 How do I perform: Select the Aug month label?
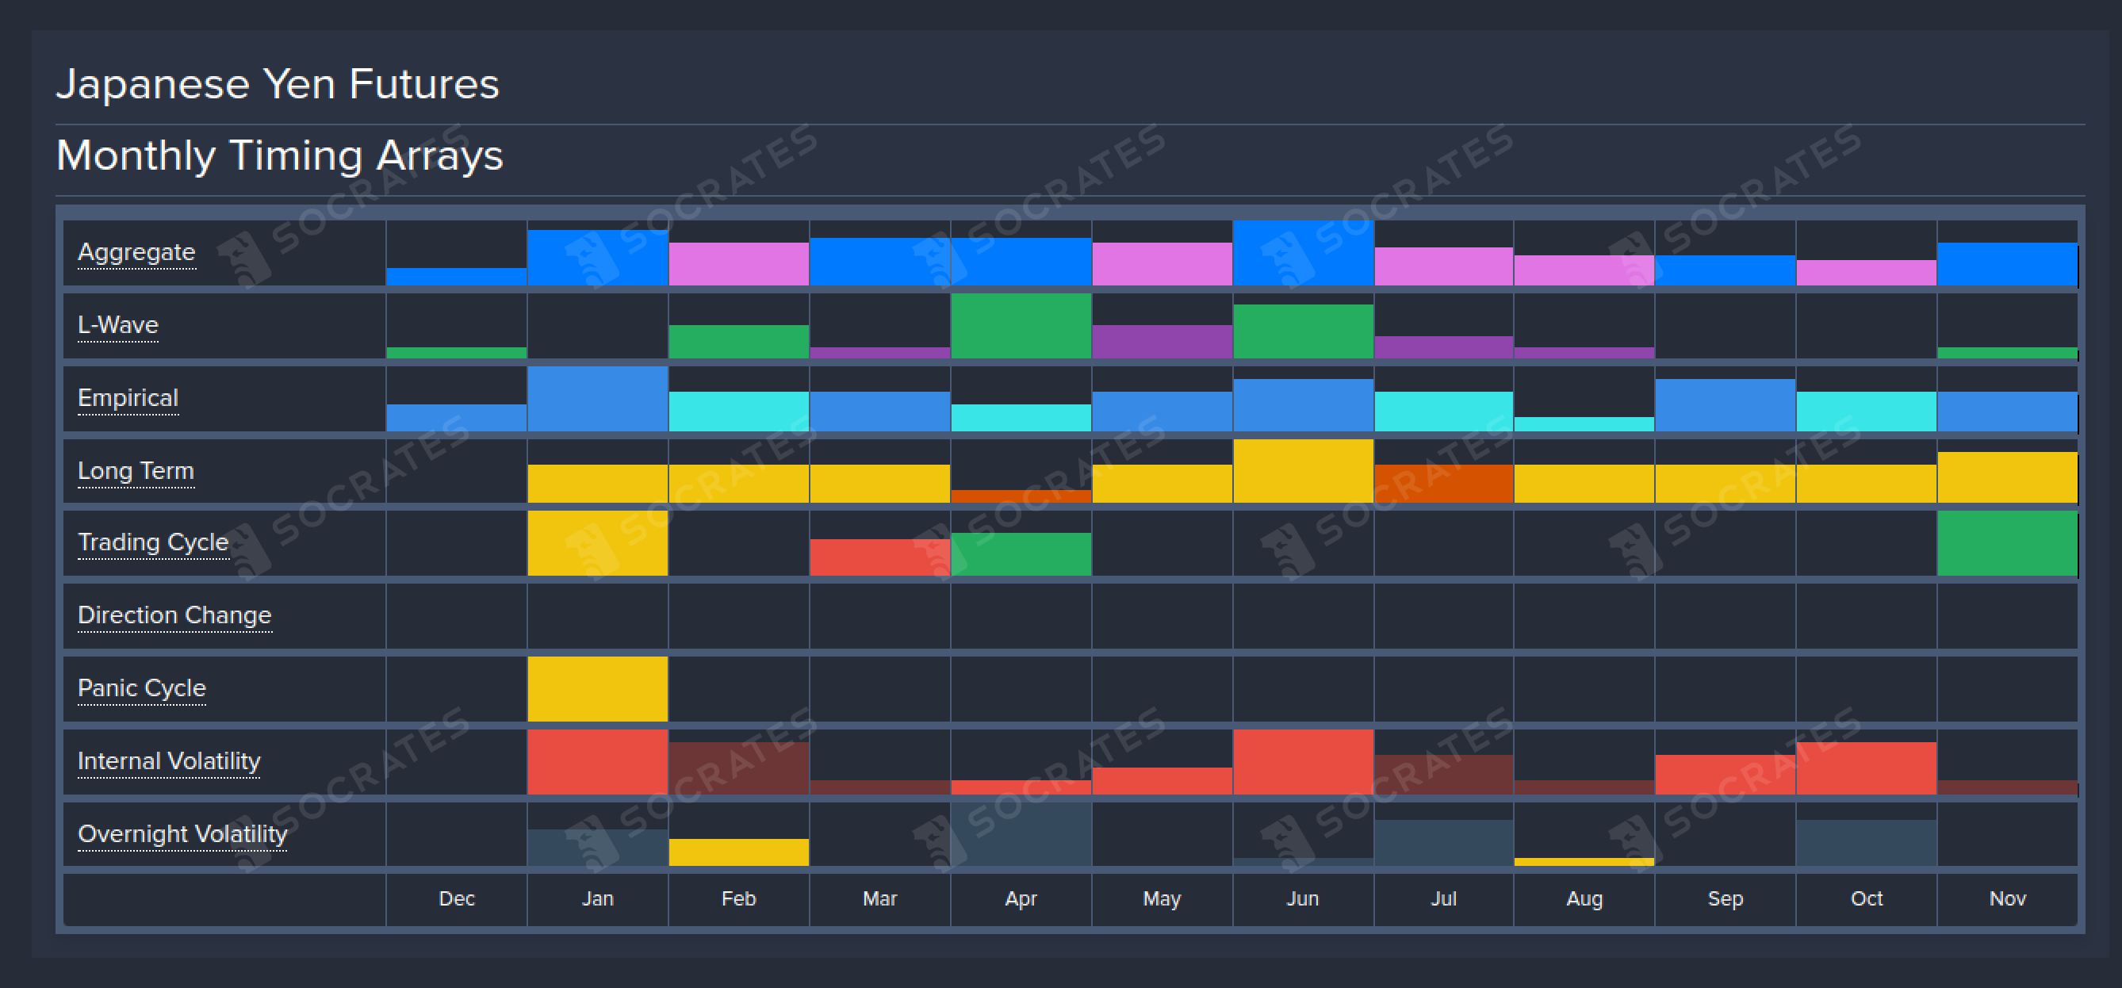click(x=1584, y=898)
